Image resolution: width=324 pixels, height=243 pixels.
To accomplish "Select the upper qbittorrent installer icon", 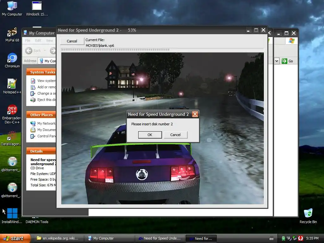I will (11, 164).
